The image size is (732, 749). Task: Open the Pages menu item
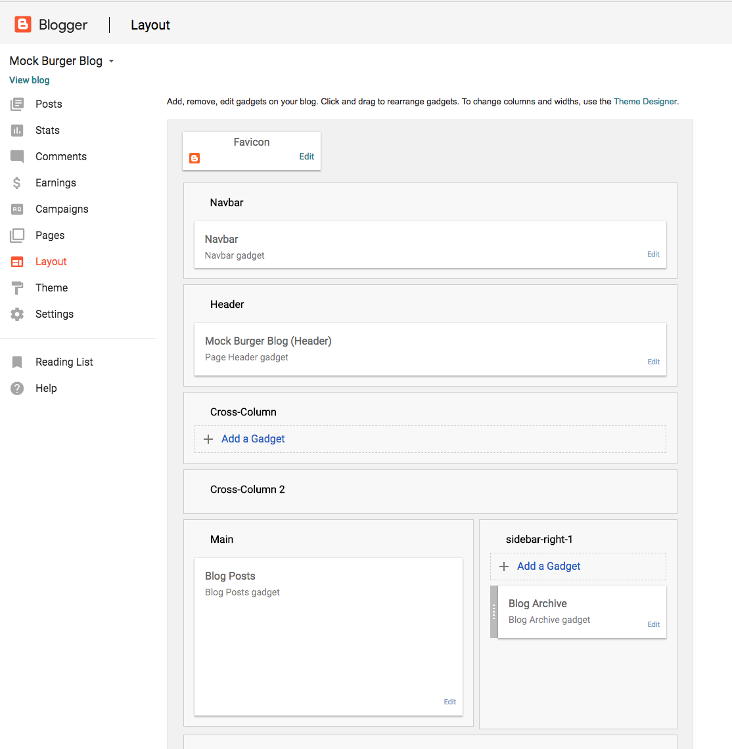click(x=50, y=235)
